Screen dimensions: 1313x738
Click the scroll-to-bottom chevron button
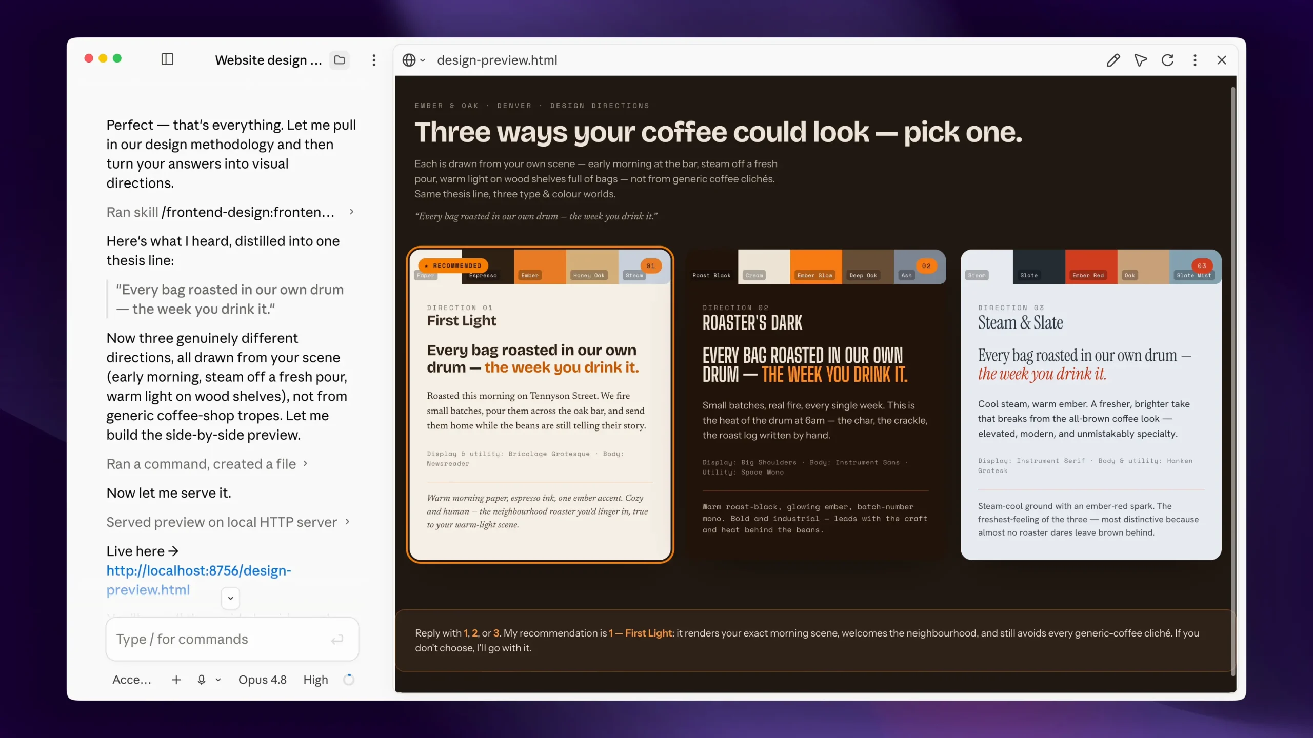pos(230,598)
